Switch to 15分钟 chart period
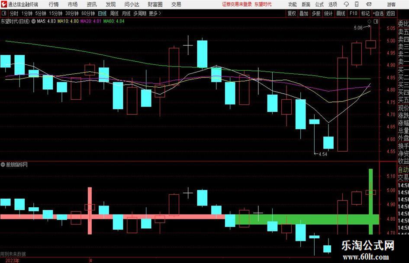Image resolution: width=409 pixels, height=263 pixels. 55,13
